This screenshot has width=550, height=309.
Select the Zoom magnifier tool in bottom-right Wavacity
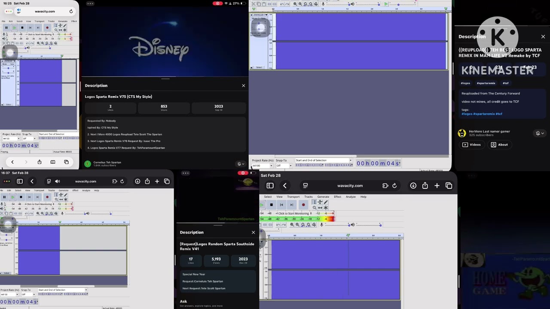coord(314,208)
